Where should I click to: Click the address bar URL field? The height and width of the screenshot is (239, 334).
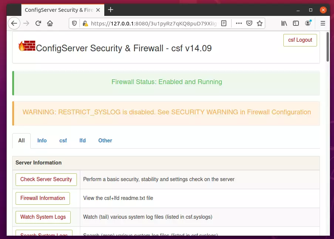tap(153, 23)
